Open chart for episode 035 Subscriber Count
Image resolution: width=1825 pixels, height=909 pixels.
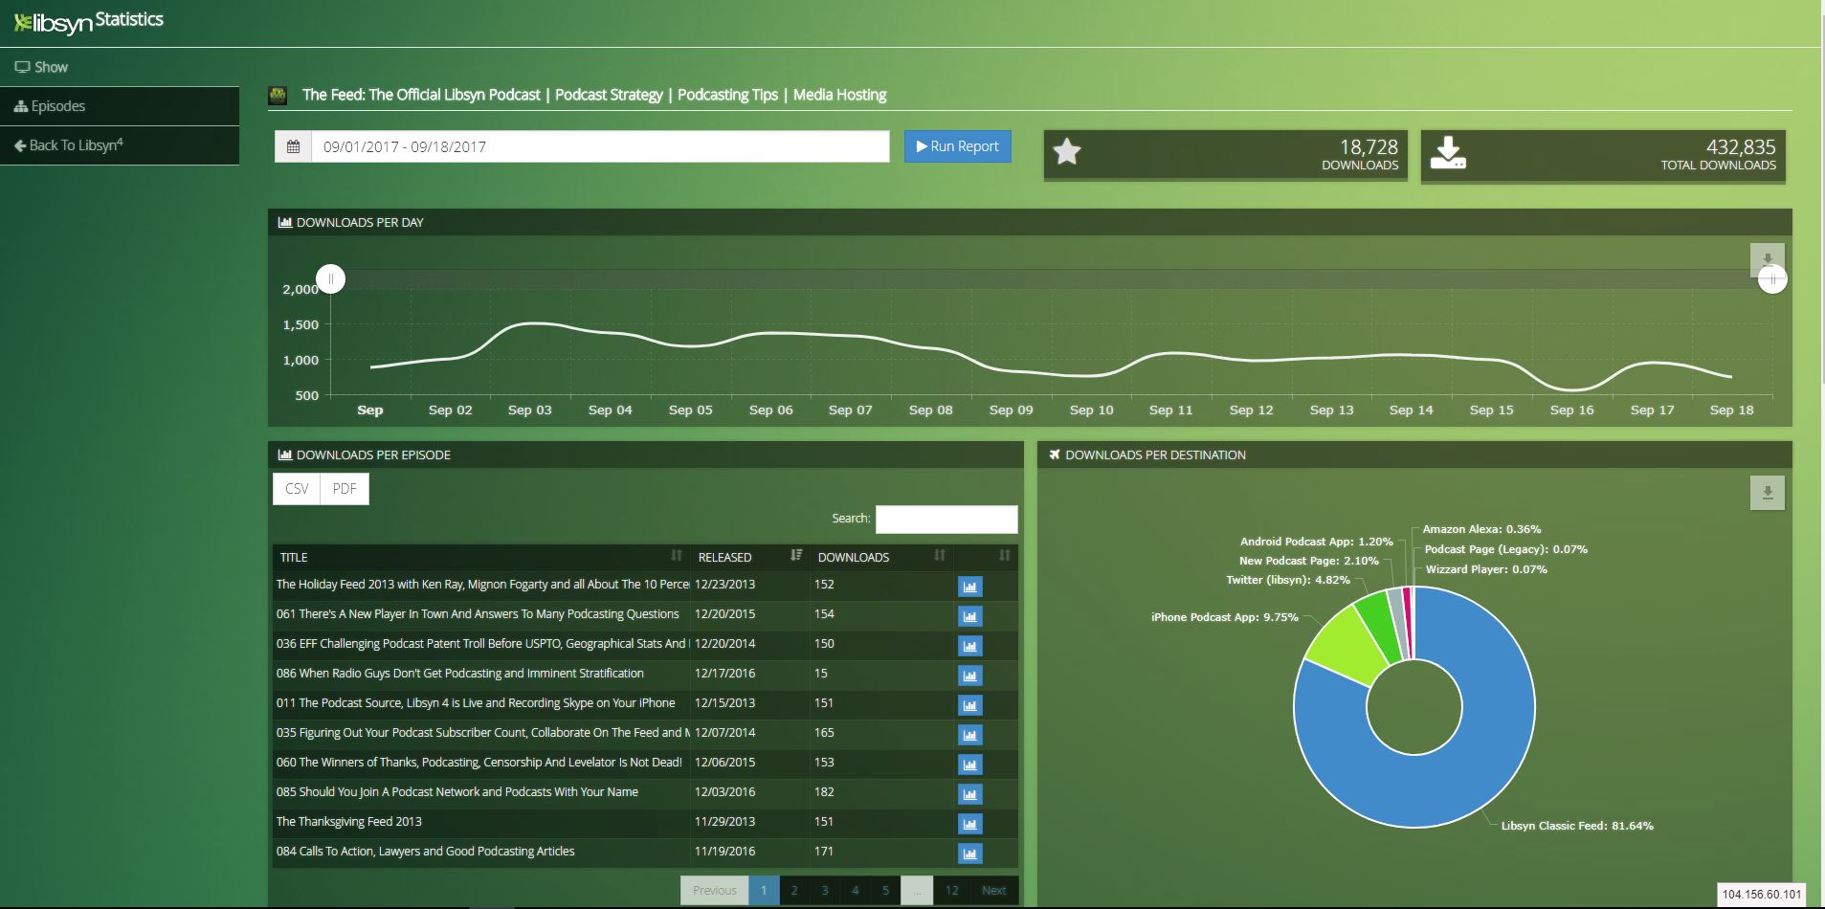[969, 736]
